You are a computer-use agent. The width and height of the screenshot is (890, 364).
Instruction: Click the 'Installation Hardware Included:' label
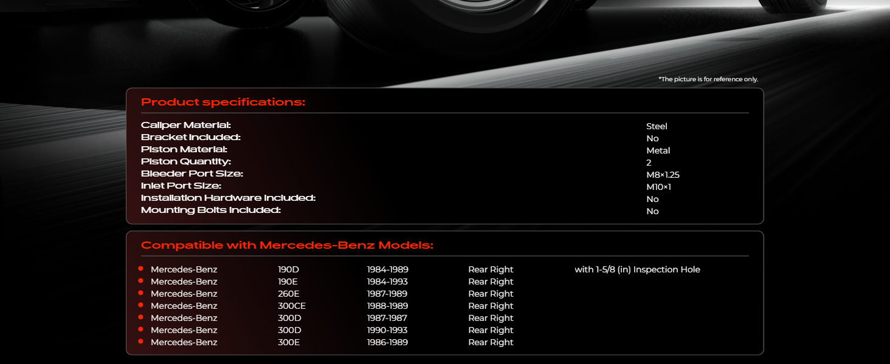(x=228, y=198)
